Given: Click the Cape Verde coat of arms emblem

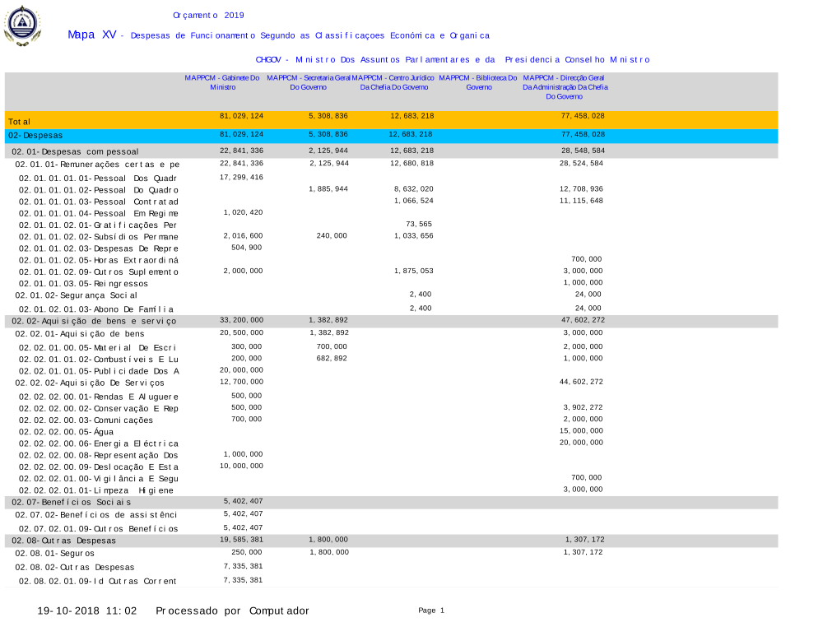Looking at the screenshot, I should click(21, 26).
